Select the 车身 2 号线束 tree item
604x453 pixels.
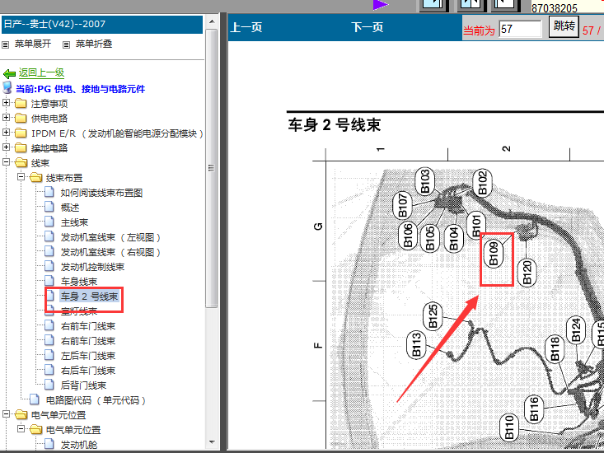(89, 297)
